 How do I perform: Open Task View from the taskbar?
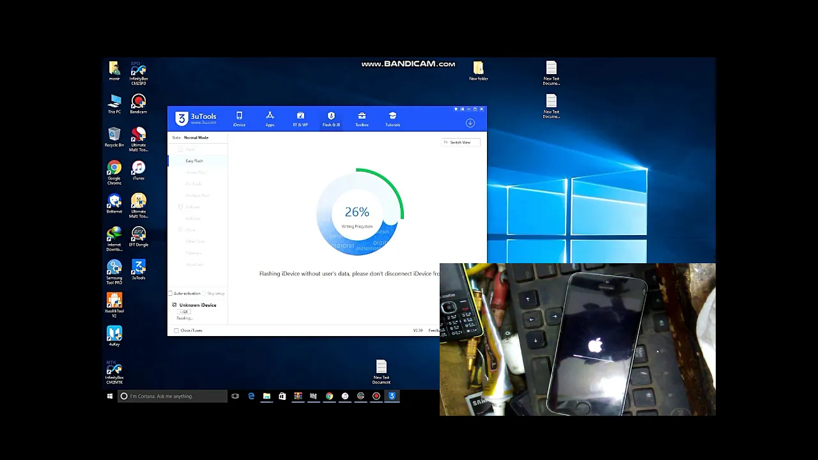(235, 396)
